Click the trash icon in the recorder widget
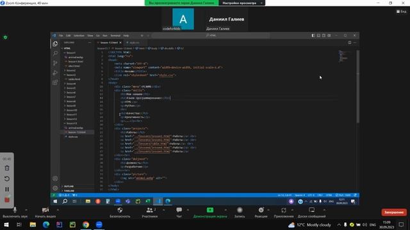The image size is (410, 230). (7, 168)
